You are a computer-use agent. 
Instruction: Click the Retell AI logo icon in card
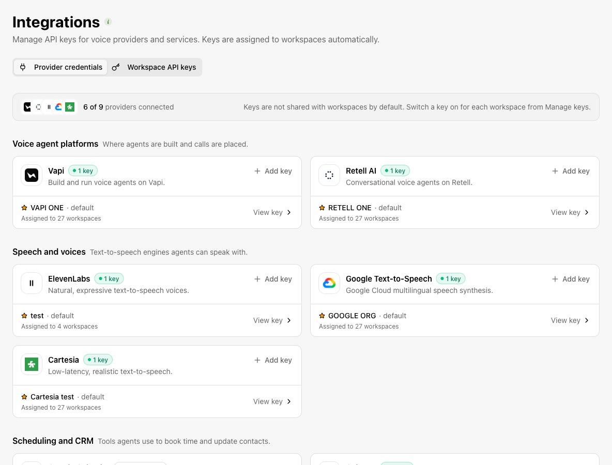click(x=329, y=175)
